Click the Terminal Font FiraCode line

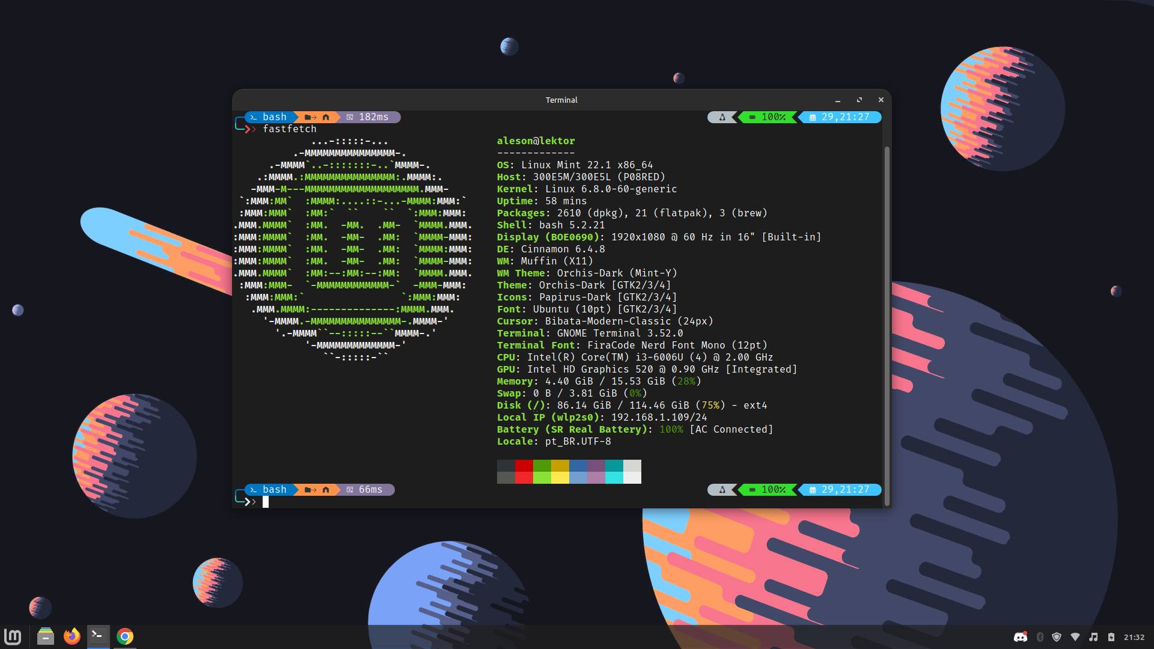[x=632, y=346]
